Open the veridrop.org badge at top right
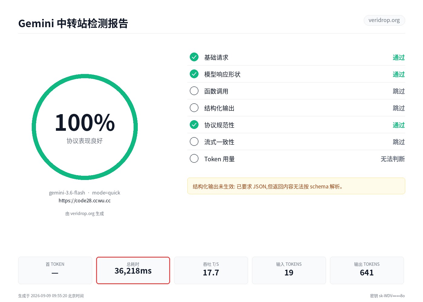Viewport: 423px width, 302px height. click(384, 20)
